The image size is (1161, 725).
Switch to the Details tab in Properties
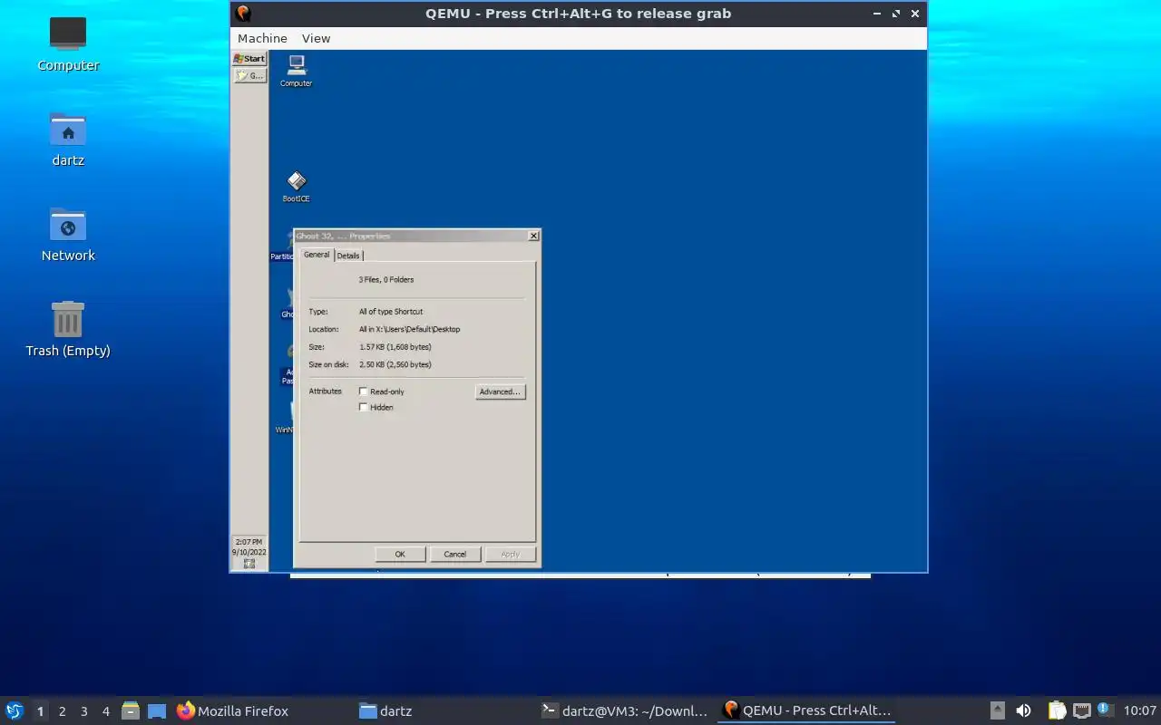tap(348, 256)
